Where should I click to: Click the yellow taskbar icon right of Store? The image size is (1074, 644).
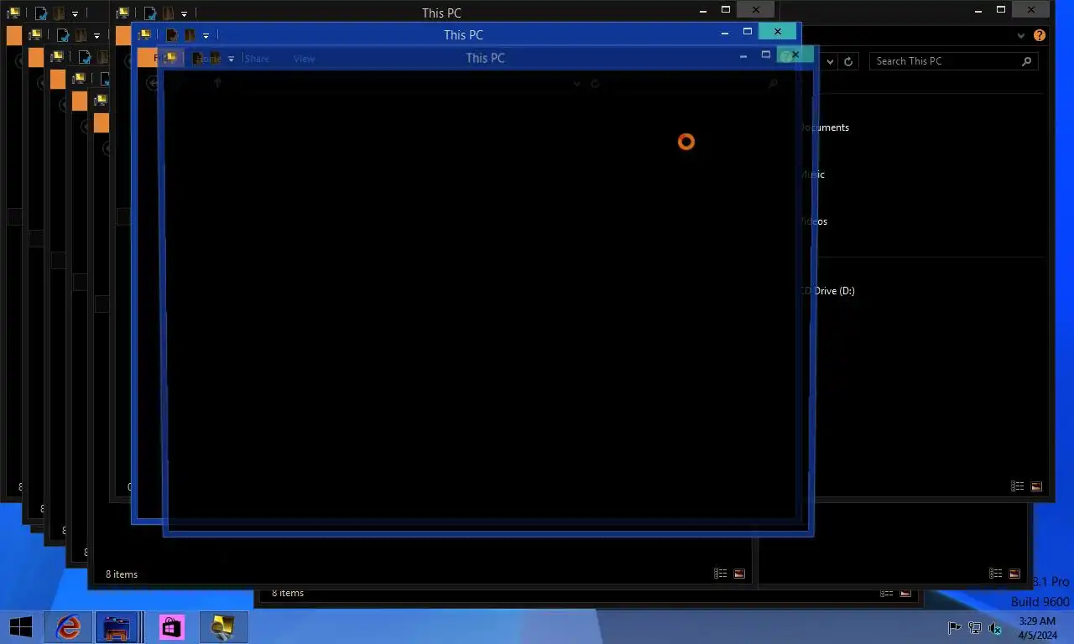pos(223,626)
